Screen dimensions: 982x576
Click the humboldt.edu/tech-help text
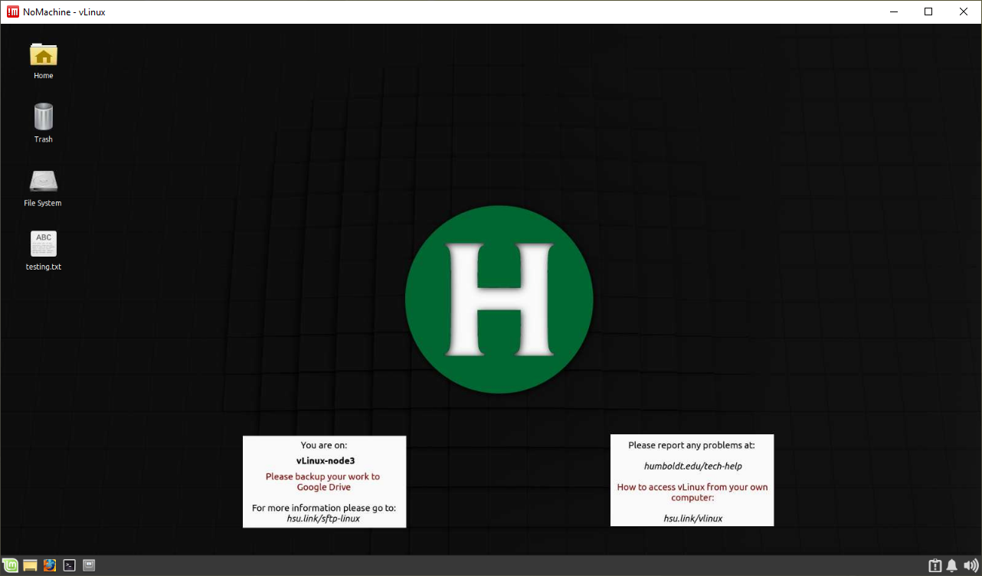pos(692,466)
